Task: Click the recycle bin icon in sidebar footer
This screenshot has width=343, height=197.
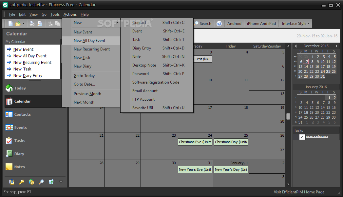Action: point(51,182)
